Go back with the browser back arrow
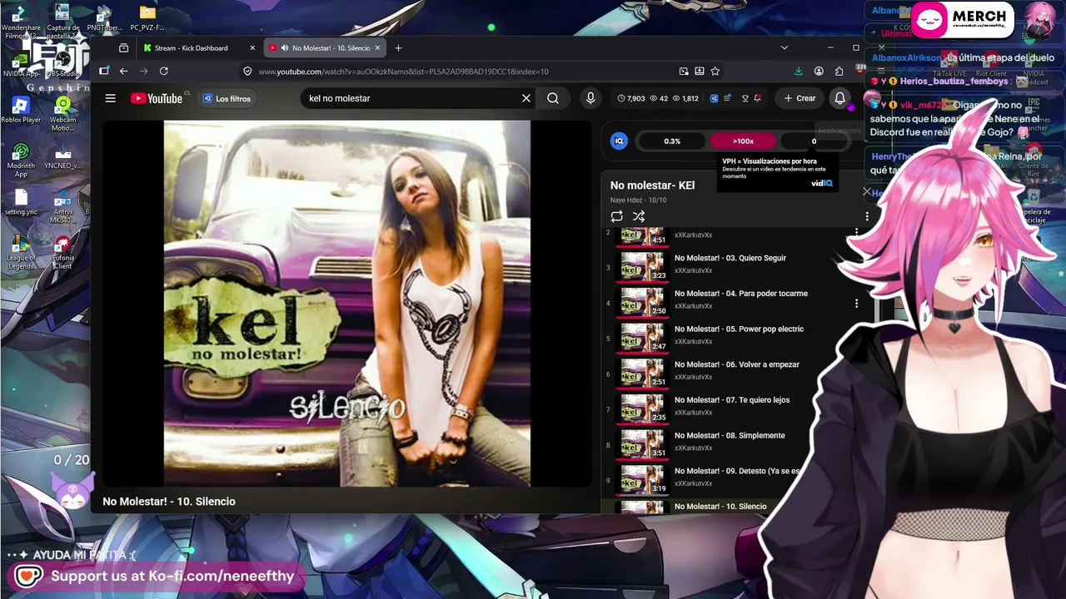The height and width of the screenshot is (599, 1066). coord(124,72)
